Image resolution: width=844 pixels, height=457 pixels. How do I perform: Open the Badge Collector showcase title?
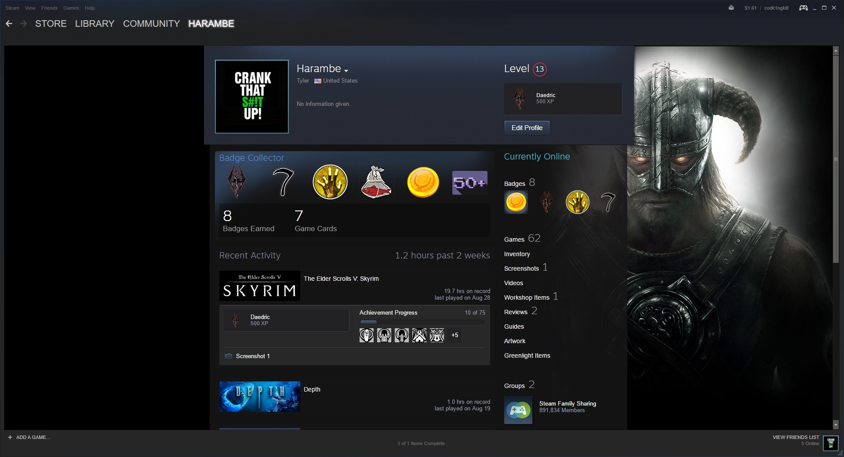(251, 158)
